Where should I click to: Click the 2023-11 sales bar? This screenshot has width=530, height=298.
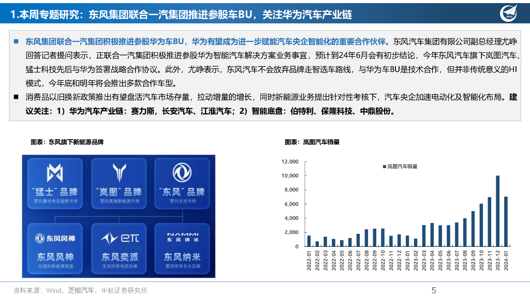click(x=490, y=221)
